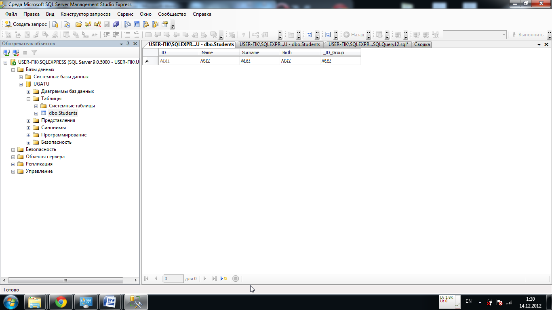Open the Окно menu
The image size is (552, 310).
point(146,14)
